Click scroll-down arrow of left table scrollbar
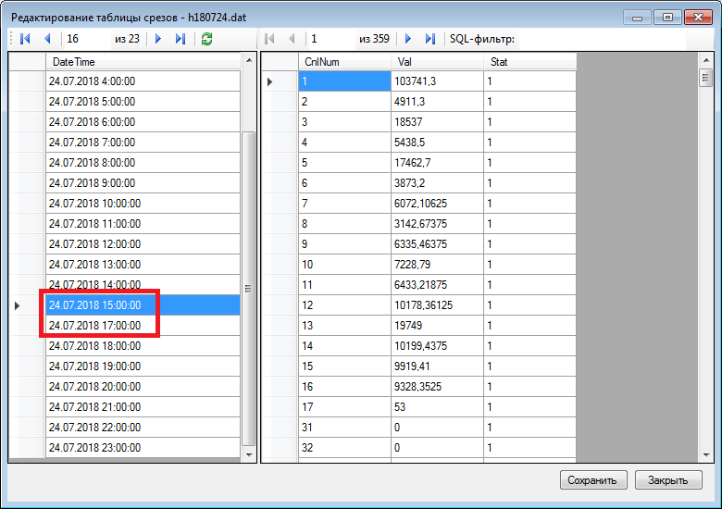The height and width of the screenshot is (509, 722). pos(247,454)
